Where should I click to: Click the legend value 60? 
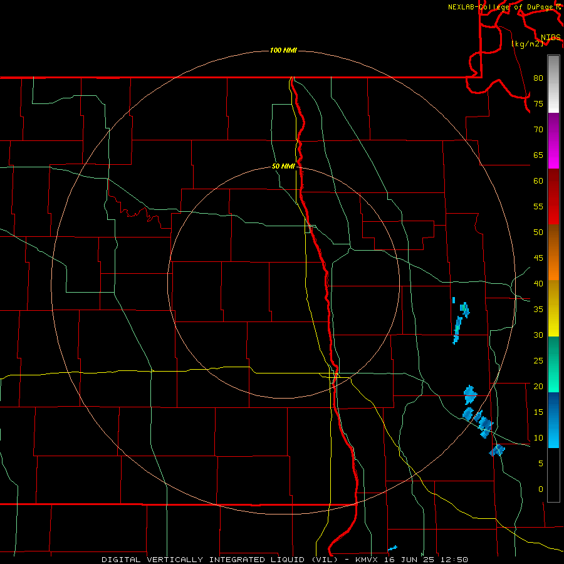(538, 181)
